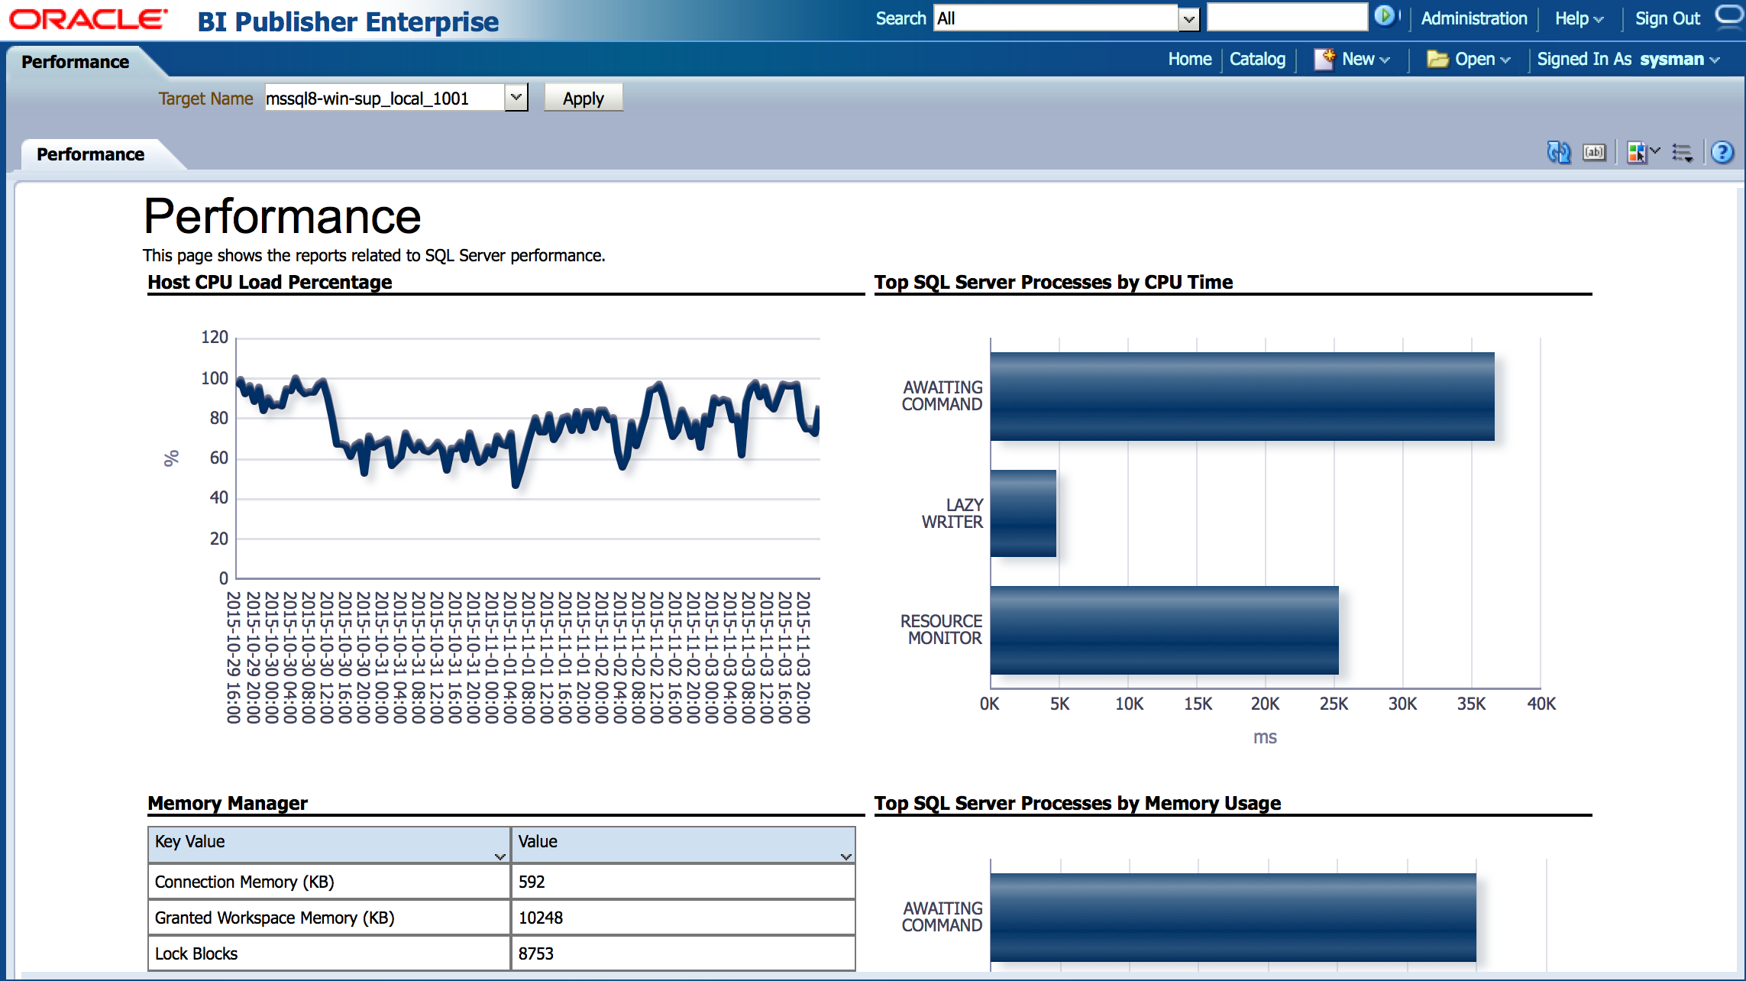Click the help question mark icon

[x=1723, y=154]
